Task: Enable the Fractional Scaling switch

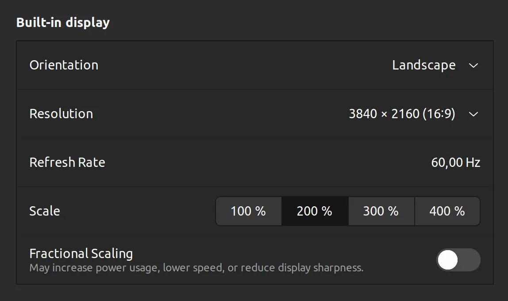Action: coord(458,260)
